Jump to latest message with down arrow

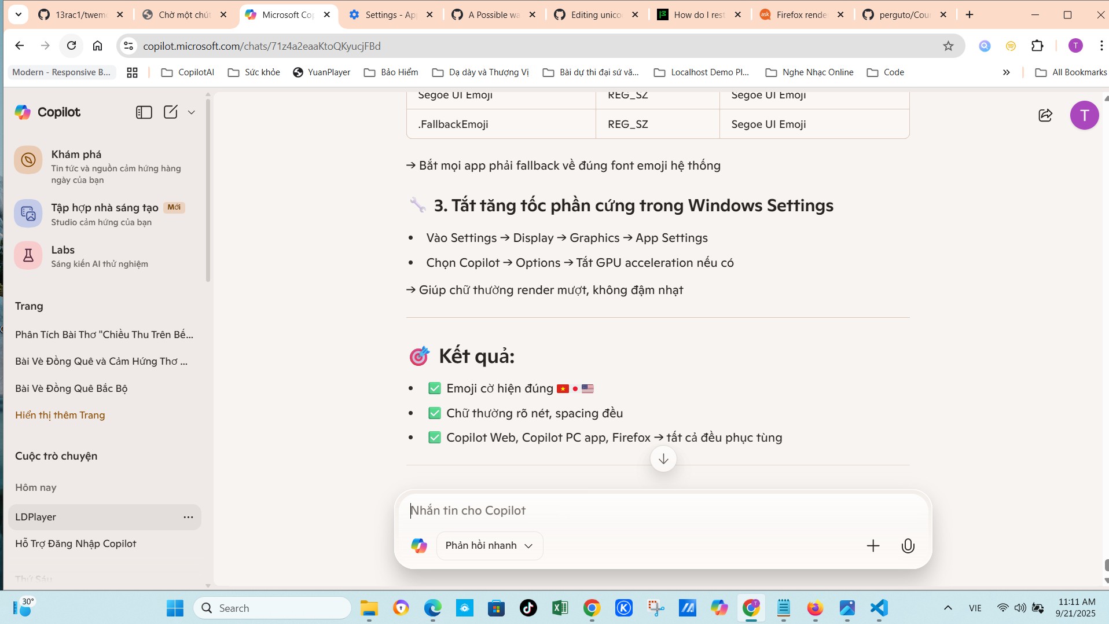click(663, 459)
